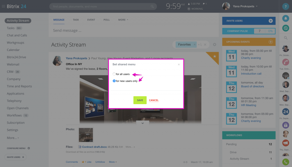Click the Edit link next to the file
292x167 pixels.
[x=121, y=147]
